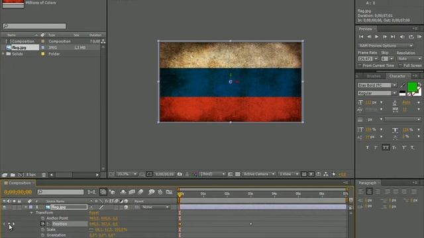Jump to last frame in Preview panel
424x238 pixels.
393,37
